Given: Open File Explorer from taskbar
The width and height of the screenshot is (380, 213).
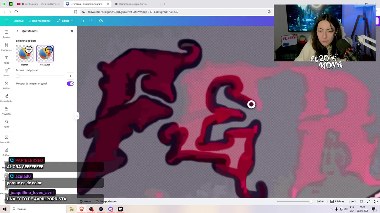Looking at the screenshot, I should (x=72, y=209).
